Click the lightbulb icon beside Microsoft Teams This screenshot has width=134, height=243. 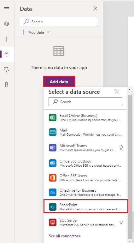(121, 148)
